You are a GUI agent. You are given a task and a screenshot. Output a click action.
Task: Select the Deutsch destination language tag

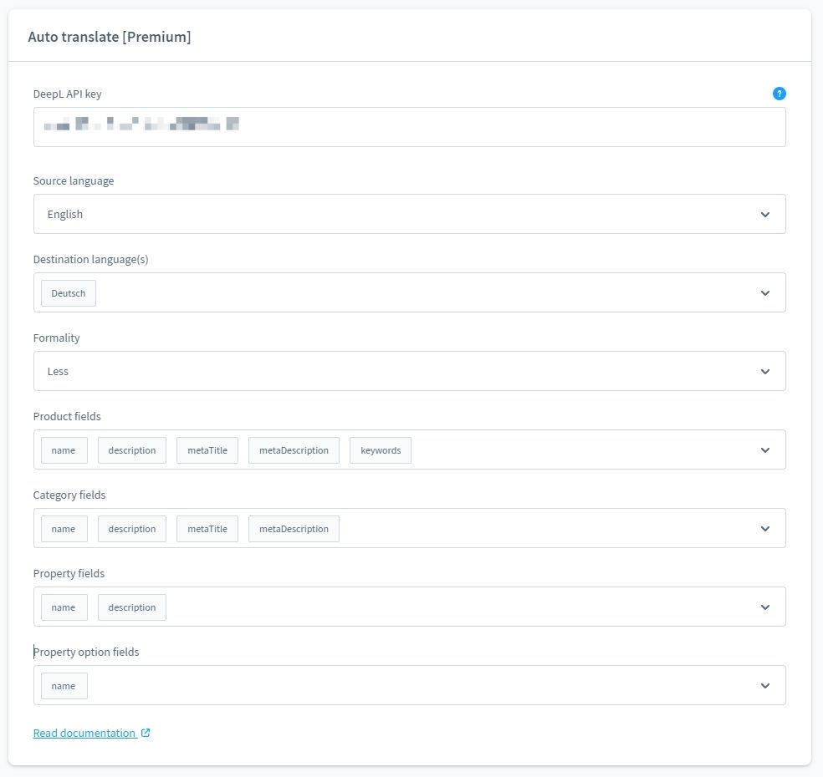pyautogui.click(x=69, y=293)
